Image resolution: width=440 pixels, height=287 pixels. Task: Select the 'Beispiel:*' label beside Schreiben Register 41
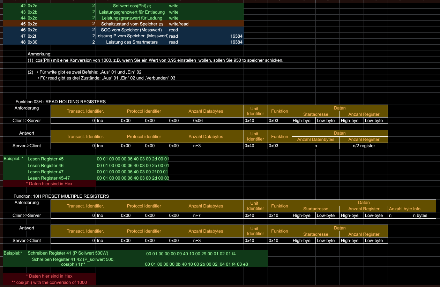click(13, 253)
